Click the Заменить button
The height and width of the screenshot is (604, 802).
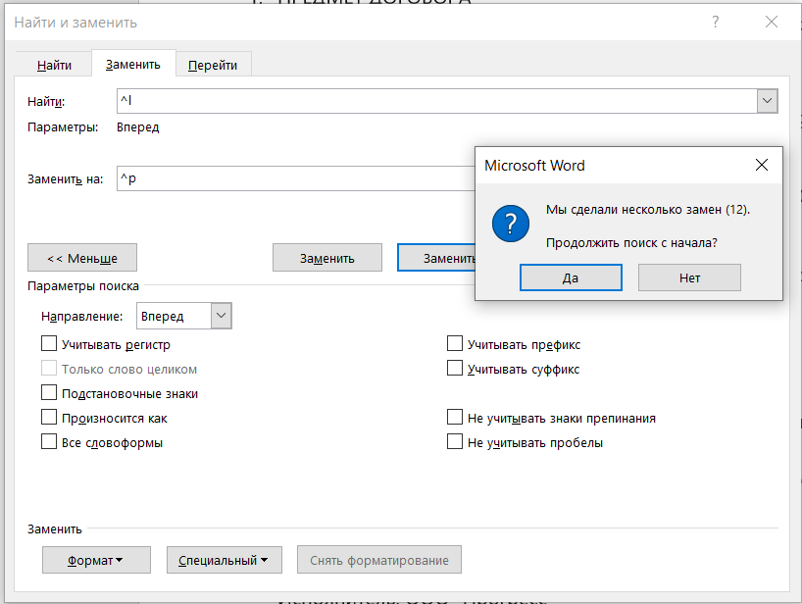coord(327,258)
